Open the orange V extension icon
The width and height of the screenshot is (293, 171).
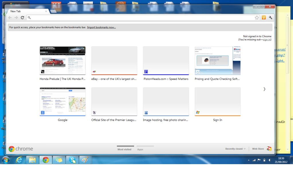coord(264,17)
